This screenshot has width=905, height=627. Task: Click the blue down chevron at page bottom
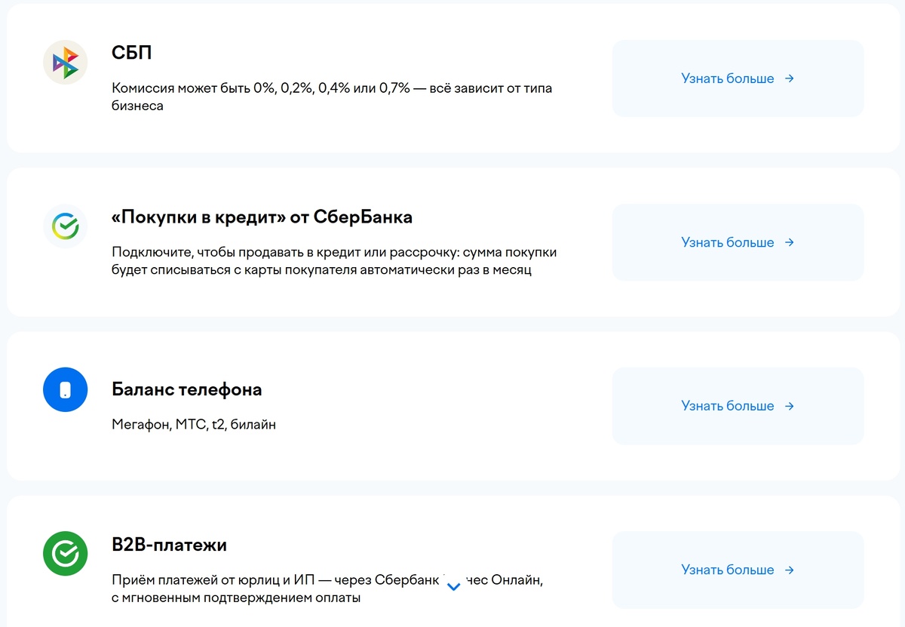tap(453, 586)
